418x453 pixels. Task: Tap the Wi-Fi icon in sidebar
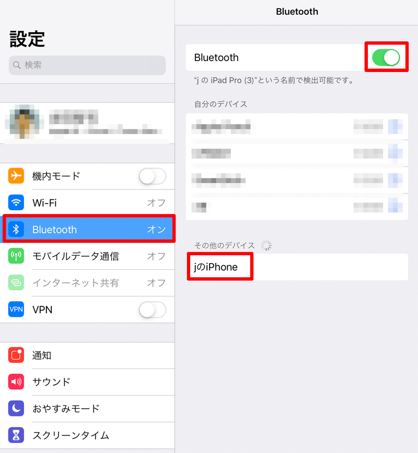(16, 202)
